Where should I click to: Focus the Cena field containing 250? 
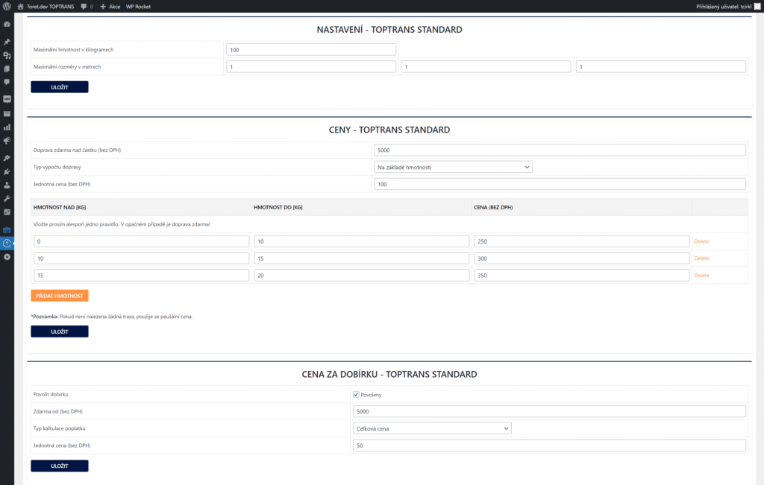[582, 241]
